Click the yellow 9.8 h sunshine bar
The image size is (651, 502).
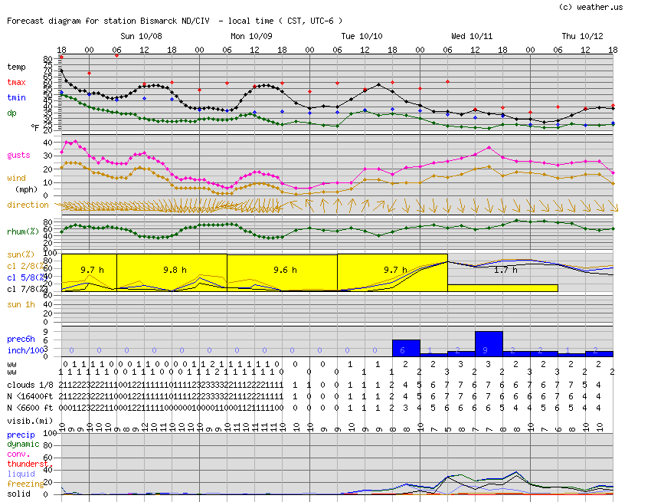point(172,271)
